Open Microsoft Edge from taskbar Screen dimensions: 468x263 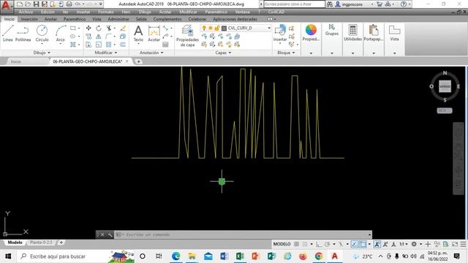[x=176, y=256]
